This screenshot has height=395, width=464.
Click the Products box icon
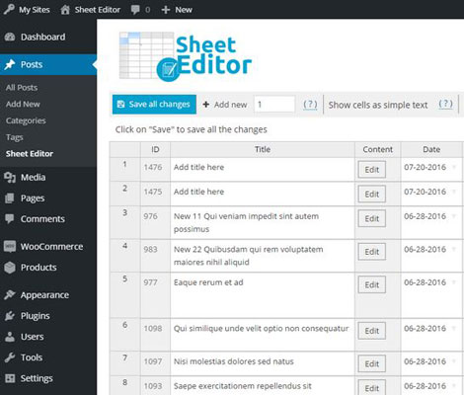point(10,268)
